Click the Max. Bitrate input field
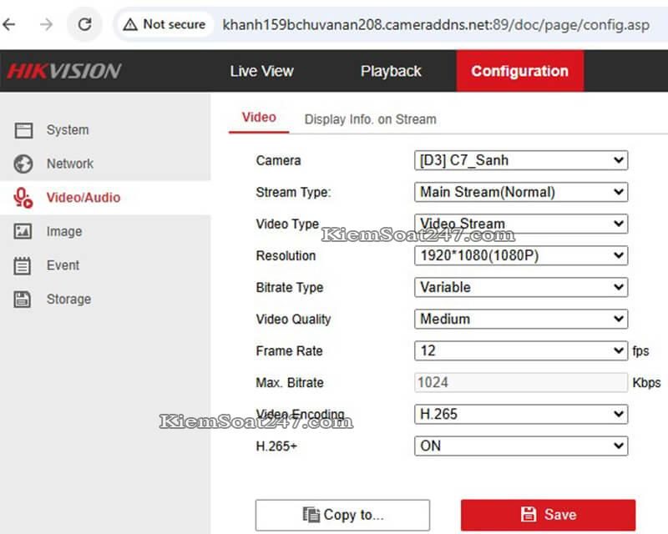The image size is (668, 534). pos(521,382)
